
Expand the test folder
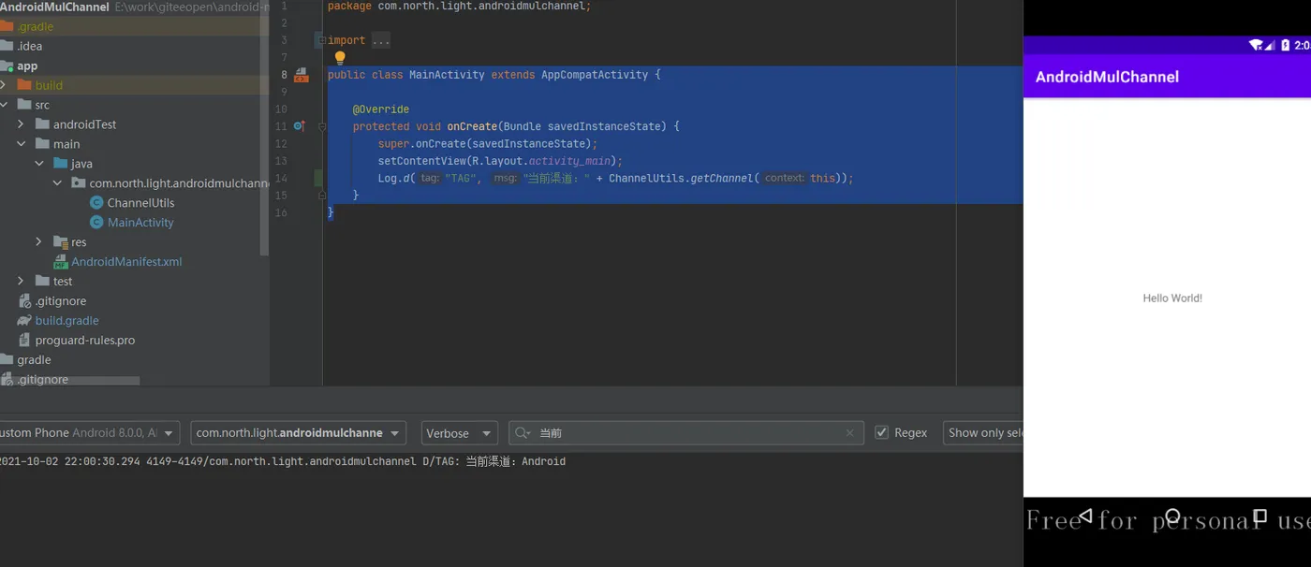point(21,282)
